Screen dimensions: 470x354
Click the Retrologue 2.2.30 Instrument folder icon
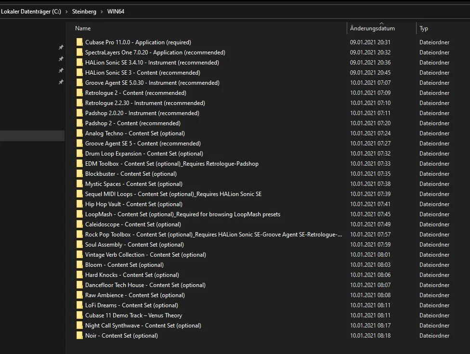[79, 103]
